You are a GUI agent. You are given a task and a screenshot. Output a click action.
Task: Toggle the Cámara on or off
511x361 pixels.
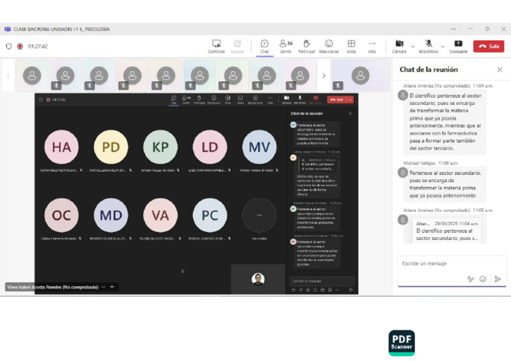pyautogui.click(x=399, y=47)
